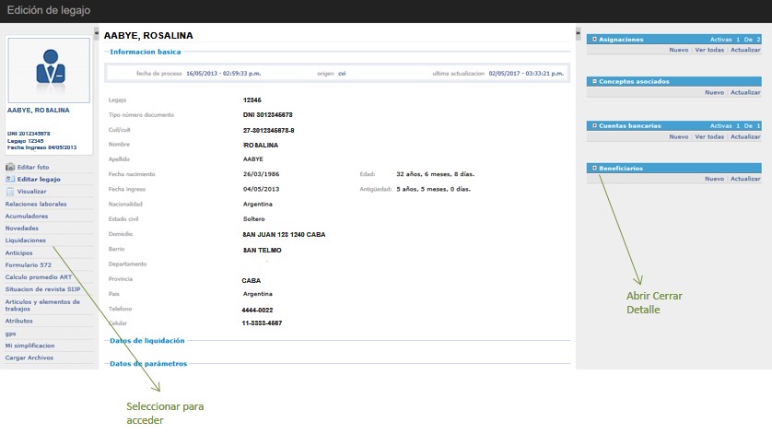
Task: Expand the Beneficiarios plus icon
Action: click(x=595, y=169)
